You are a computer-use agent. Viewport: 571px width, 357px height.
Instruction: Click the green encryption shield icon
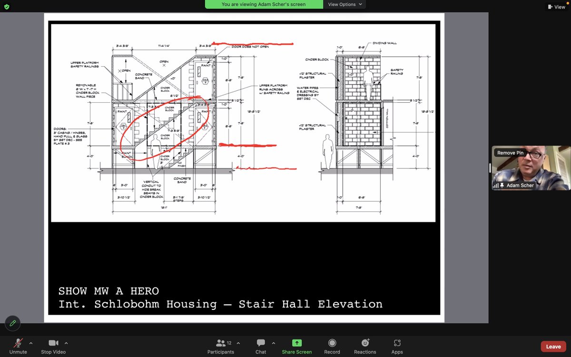(6, 7)
